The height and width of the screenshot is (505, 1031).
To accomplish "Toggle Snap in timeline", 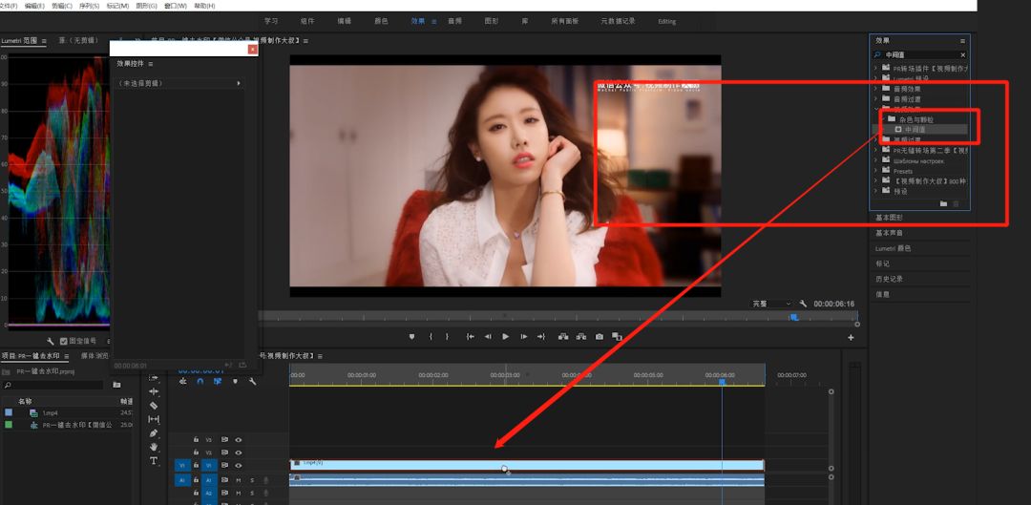I will coord(200,382).
